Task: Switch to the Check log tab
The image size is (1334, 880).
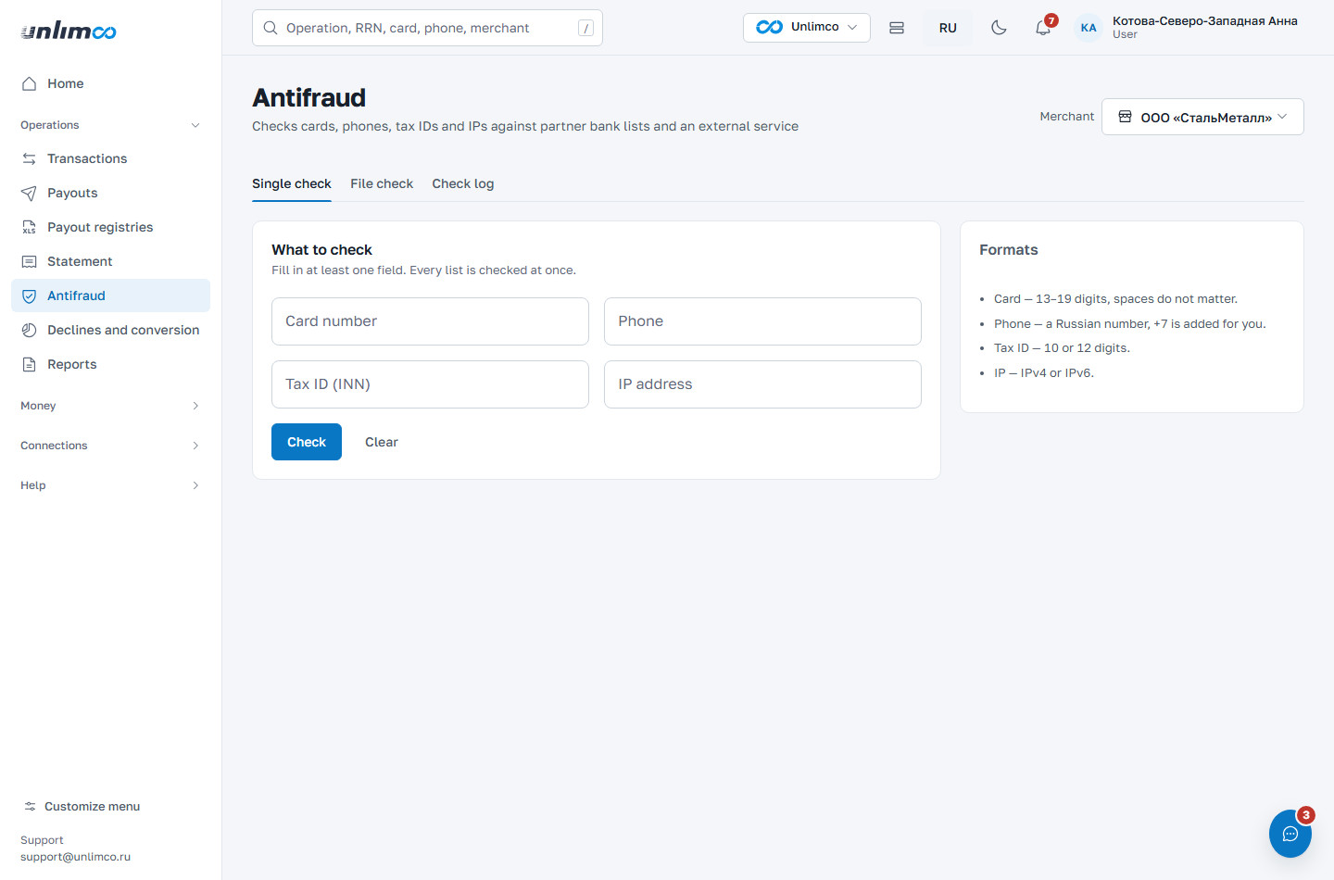Action: click(462, 183)
